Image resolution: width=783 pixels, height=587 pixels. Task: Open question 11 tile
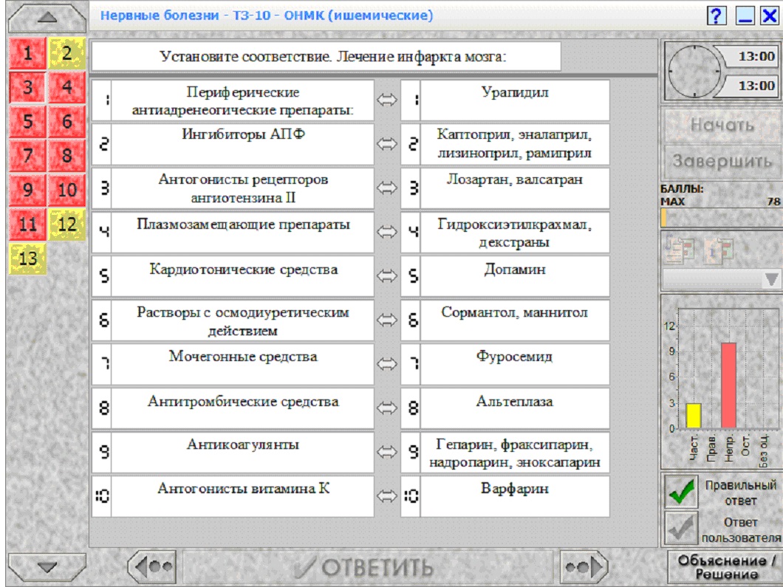[x=27, y=224]
